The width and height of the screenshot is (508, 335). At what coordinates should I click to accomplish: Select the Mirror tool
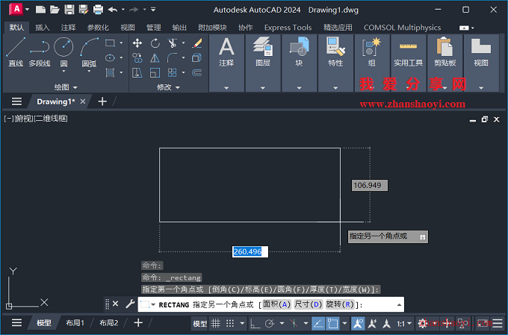coord(155,58)
